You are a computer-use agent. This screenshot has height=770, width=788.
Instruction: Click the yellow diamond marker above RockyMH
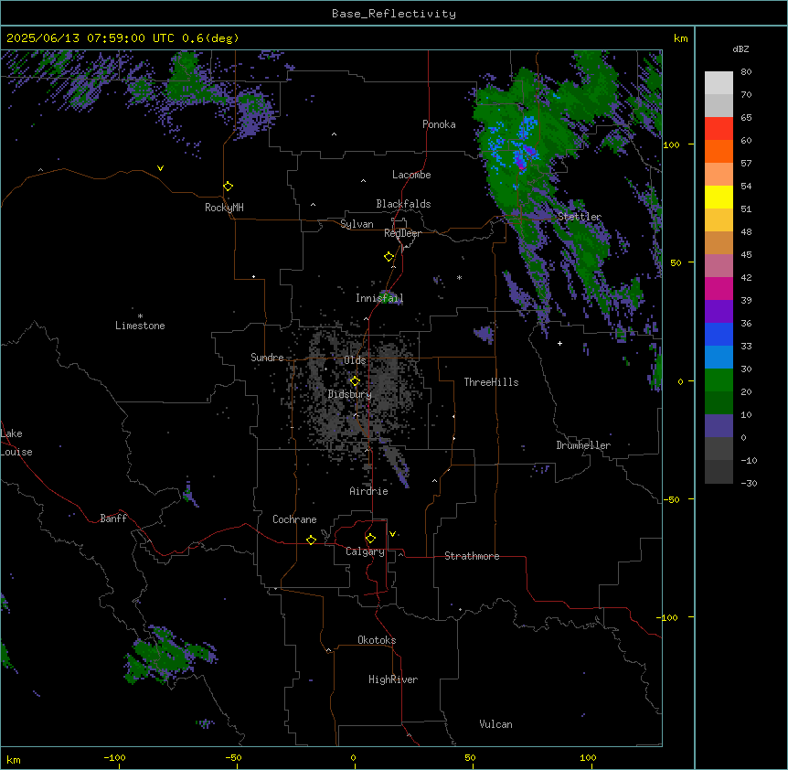click(x=229, y=187)
